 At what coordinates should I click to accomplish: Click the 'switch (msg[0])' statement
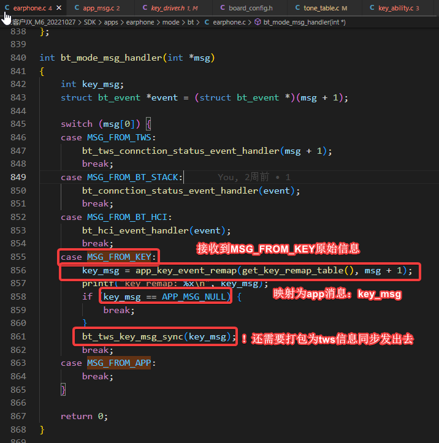click(x=101, y=124)
